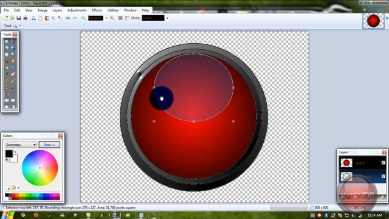This screenshot has width=389, height=219.
Task: Click the Paste clipboard icon
Action: [47, 18]
